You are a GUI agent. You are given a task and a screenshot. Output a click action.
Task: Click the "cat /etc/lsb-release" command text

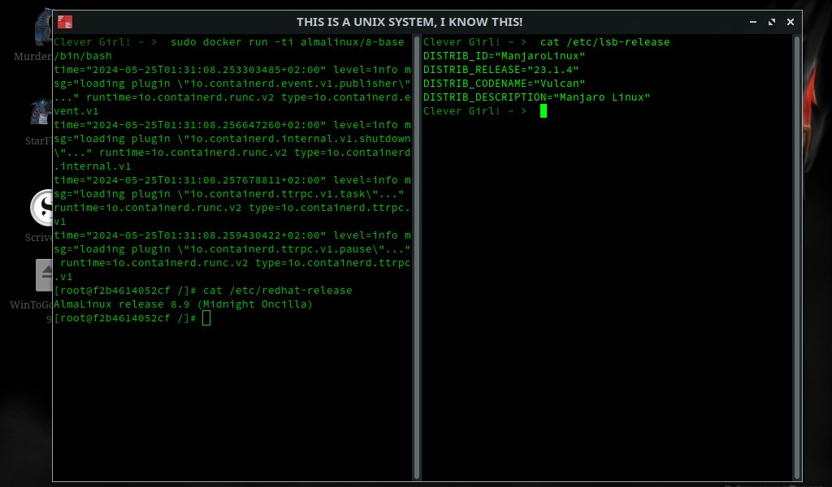(x=604, y=42)
